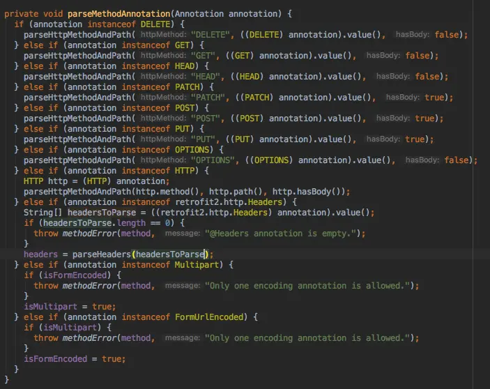Click the 'http' variable in 'HTTP http =' declaration
The image size is (490, 389).
point(58,181)
